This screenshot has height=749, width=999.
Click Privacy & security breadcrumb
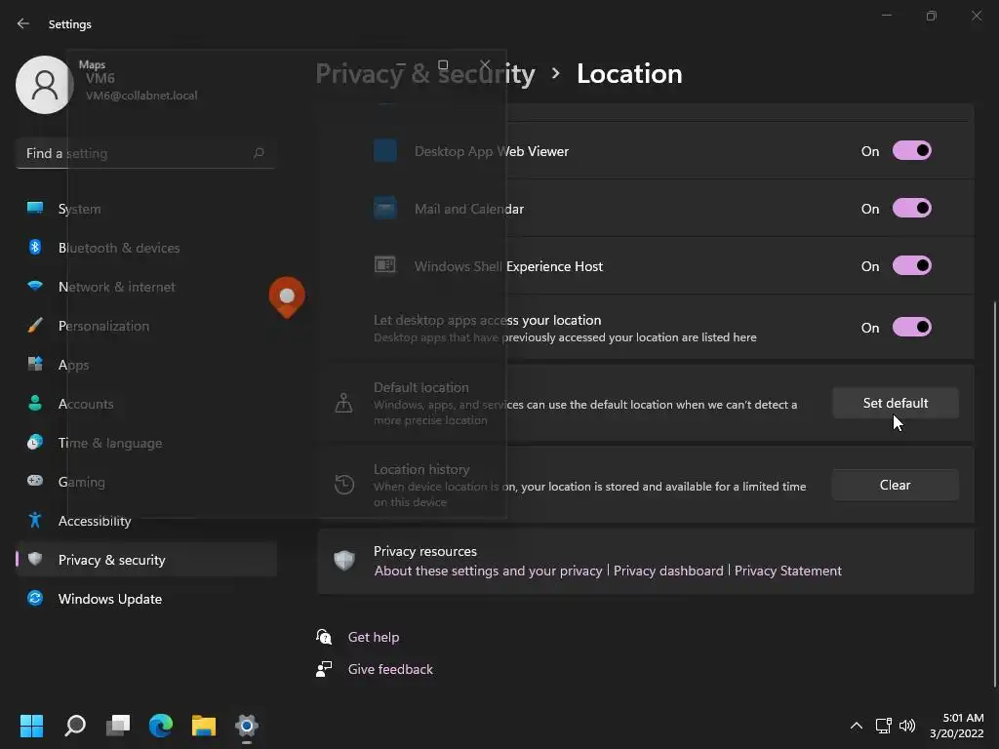point(425,74)
